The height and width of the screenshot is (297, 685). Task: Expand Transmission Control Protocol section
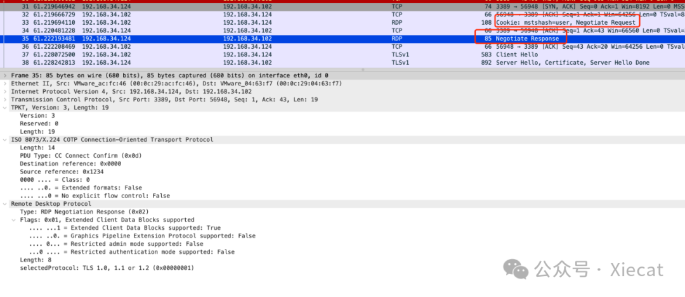[x=6, y=100]
